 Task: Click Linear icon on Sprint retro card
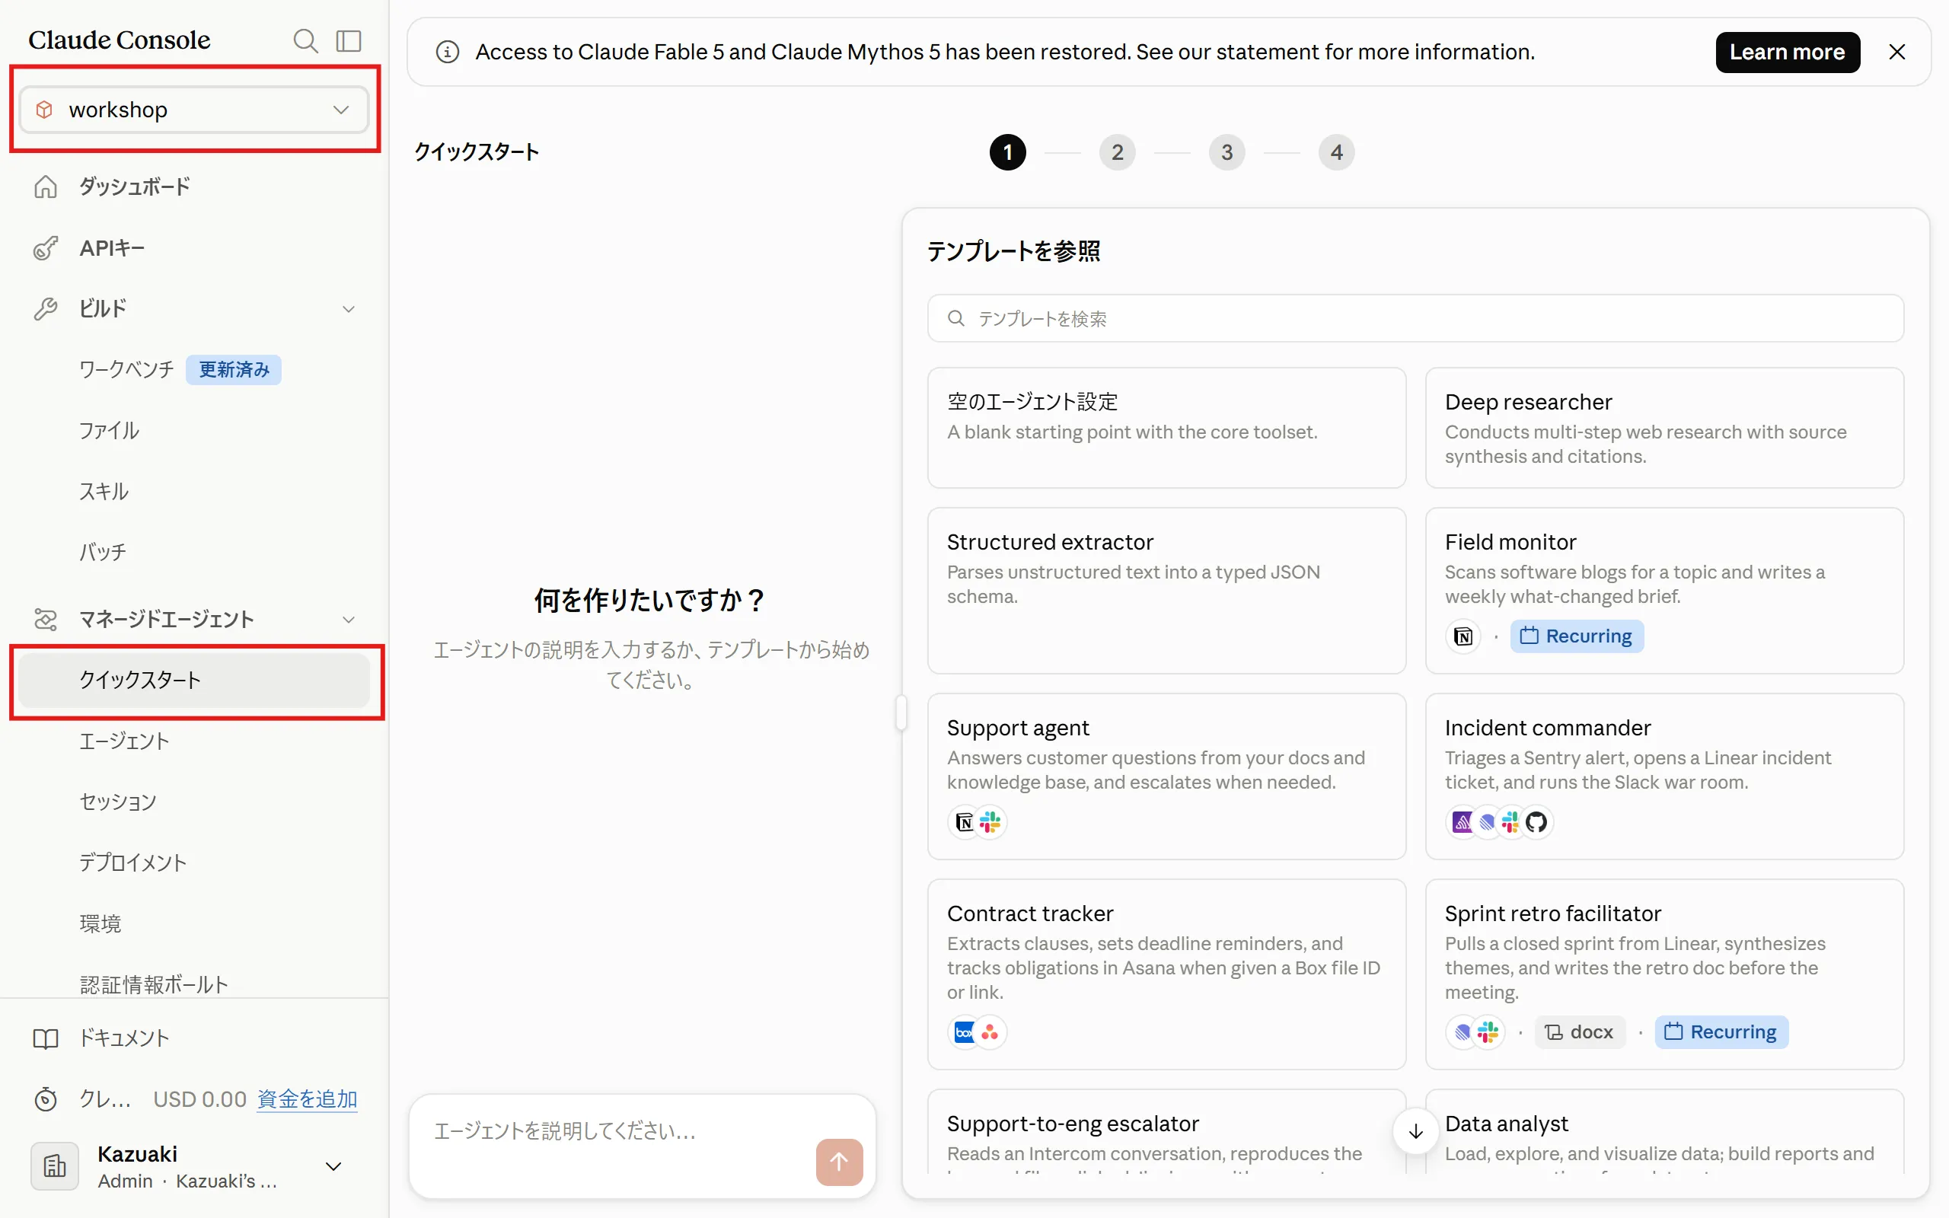tap(1462, 1033)
